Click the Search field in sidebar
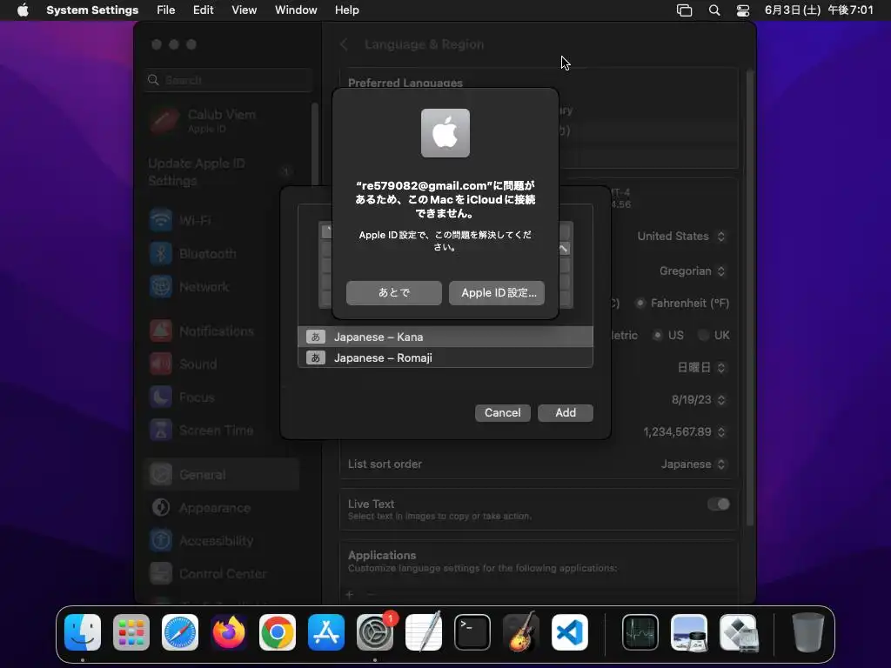 [x=229, y=80]
